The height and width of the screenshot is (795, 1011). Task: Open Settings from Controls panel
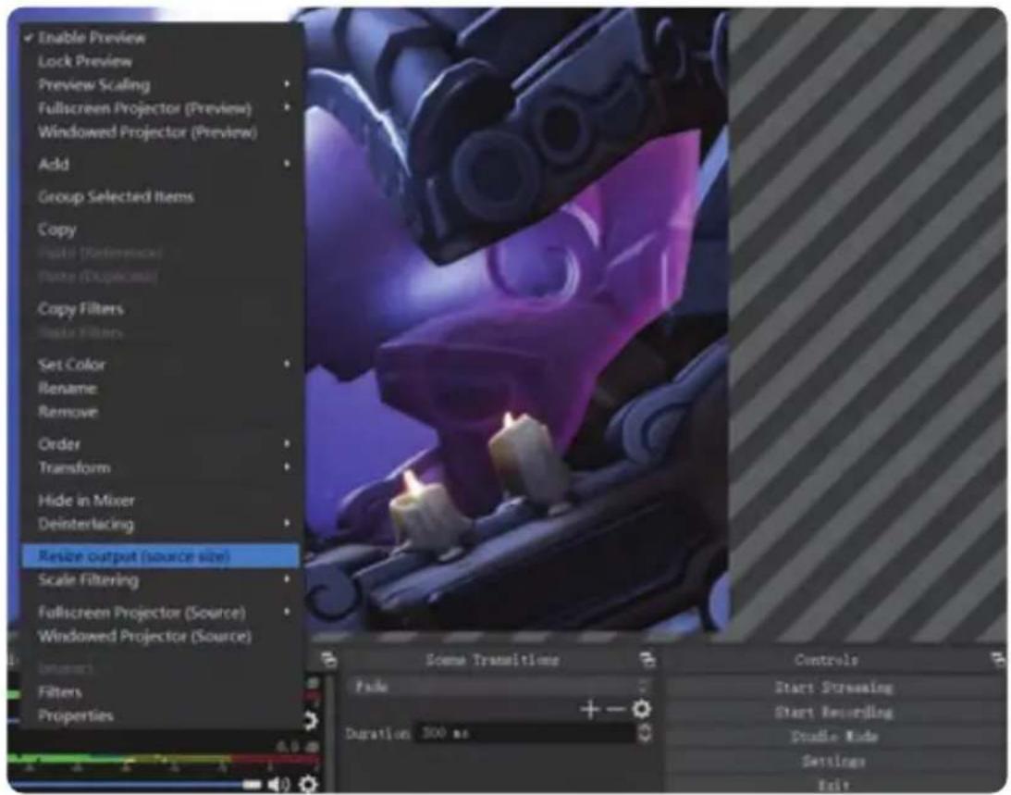click(x=833, y=761)
